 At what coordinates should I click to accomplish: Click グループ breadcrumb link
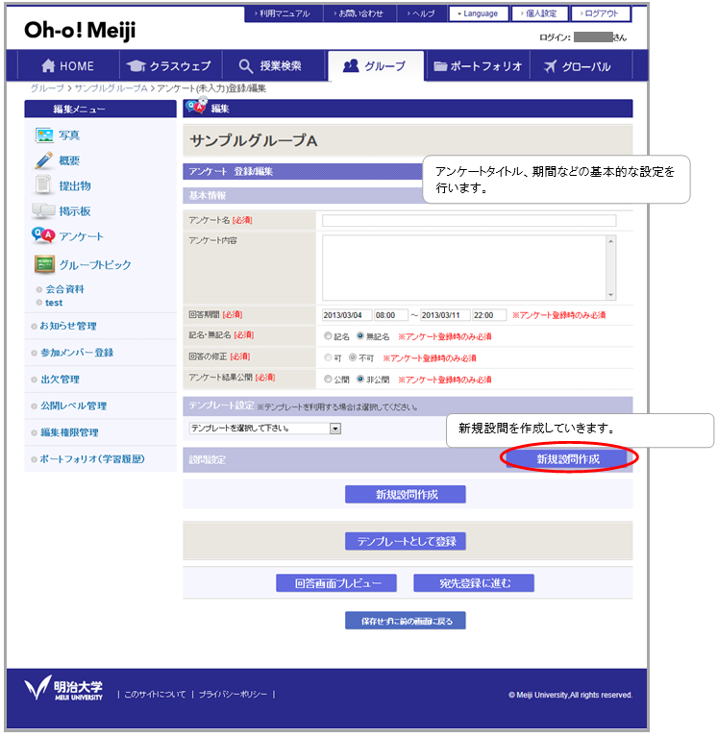(47, 88)
